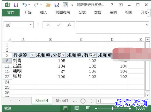The image size is (151, 112).
Task: Switch to the Sheet1 tab
Action: tap(62, 100)
